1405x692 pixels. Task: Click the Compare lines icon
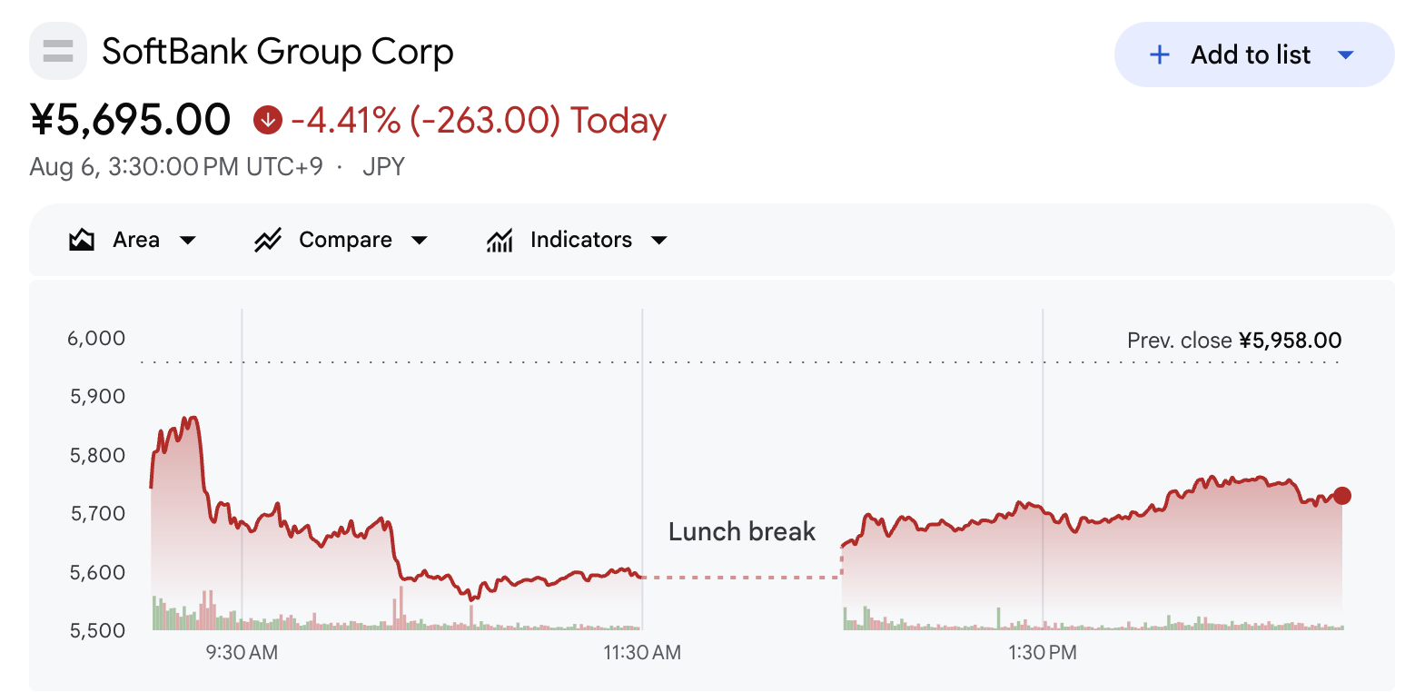click(x=268, y=240)
